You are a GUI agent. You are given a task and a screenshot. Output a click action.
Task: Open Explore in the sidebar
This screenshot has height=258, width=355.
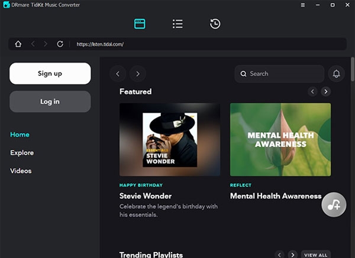click(22, 153)
